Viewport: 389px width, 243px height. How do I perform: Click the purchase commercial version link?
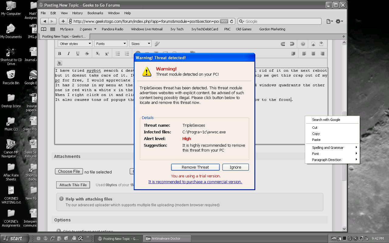[x=195, y=182]
